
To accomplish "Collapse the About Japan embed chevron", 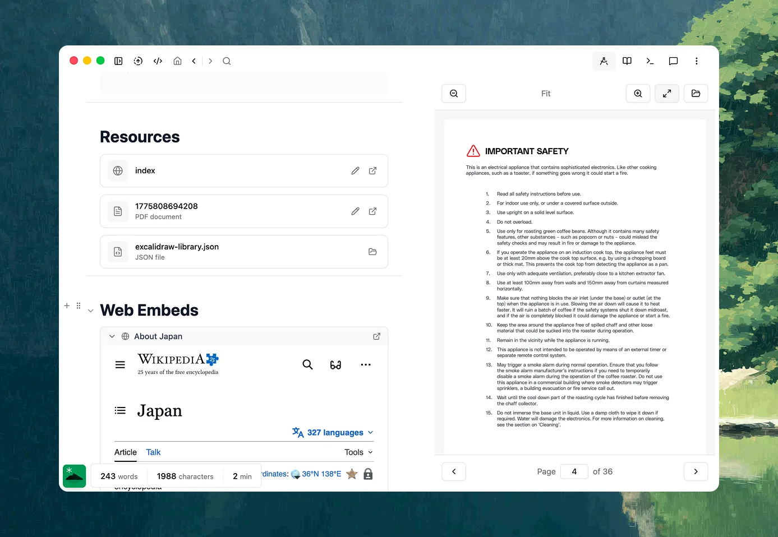I will click(x=112, y=336).
